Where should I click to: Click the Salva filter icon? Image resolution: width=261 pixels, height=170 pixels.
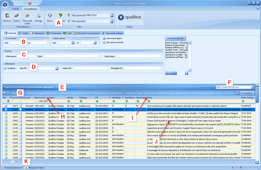point(50,16)
